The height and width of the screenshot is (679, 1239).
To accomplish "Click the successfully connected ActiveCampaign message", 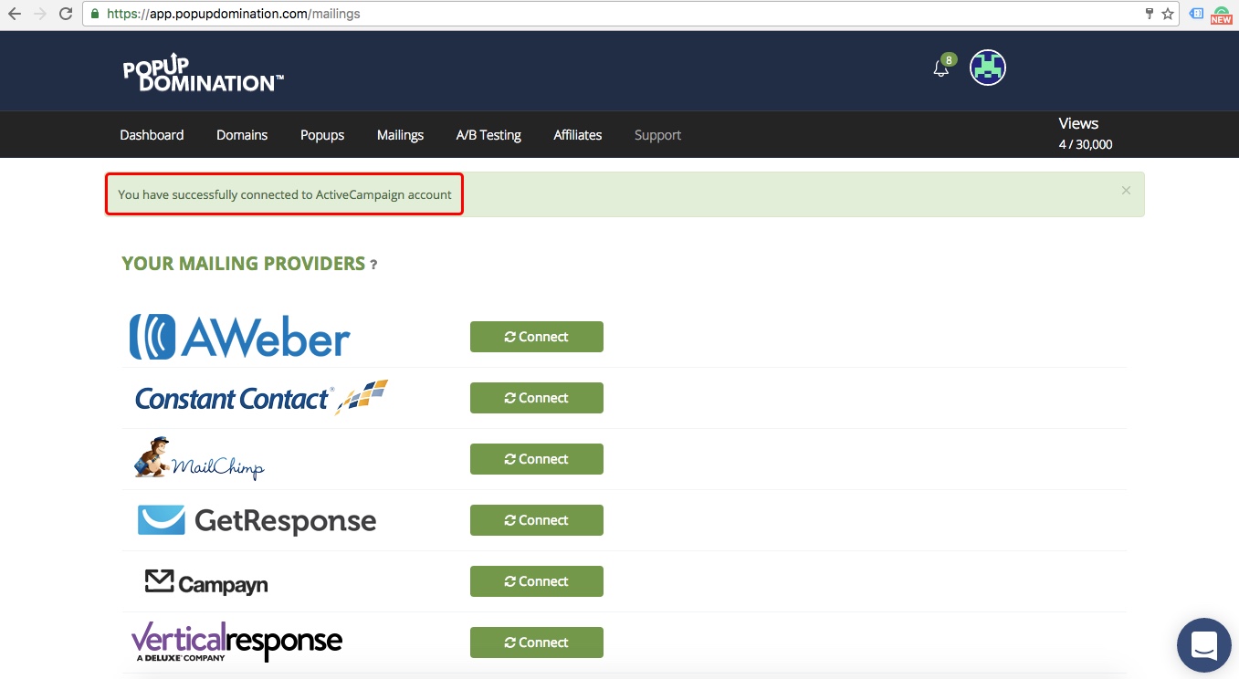I will coord(285,194).
